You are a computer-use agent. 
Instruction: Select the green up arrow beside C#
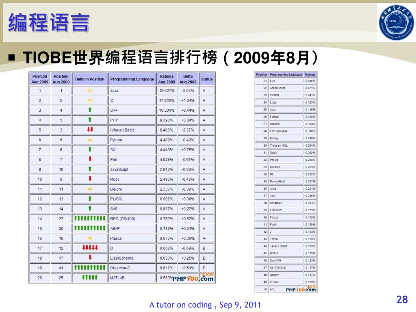pyautogui.click(x=90, y=149)
